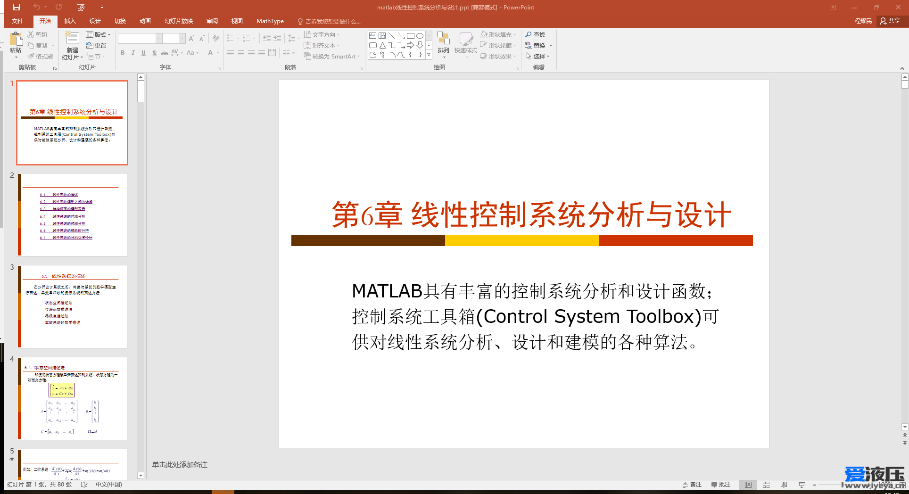The width and height of the screenshot is (909, 494).
Task: Open the font size dropdown
Action: pos(182,38)
